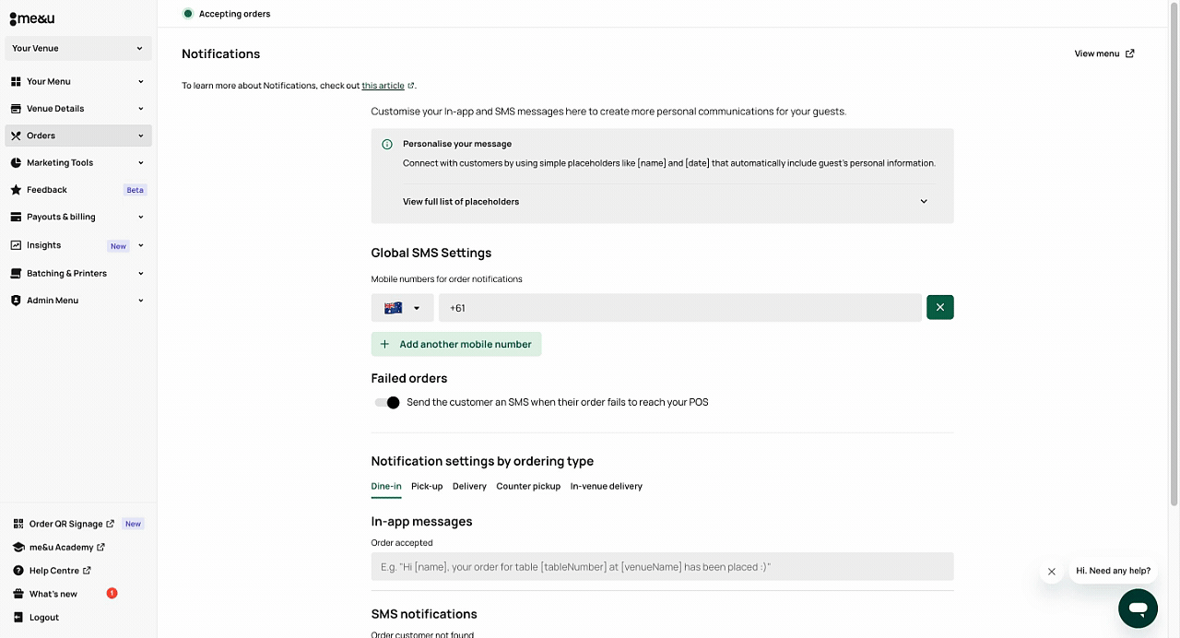Open 'this article' link about Notifications
Screen dimensions: 1180x638
383,86
